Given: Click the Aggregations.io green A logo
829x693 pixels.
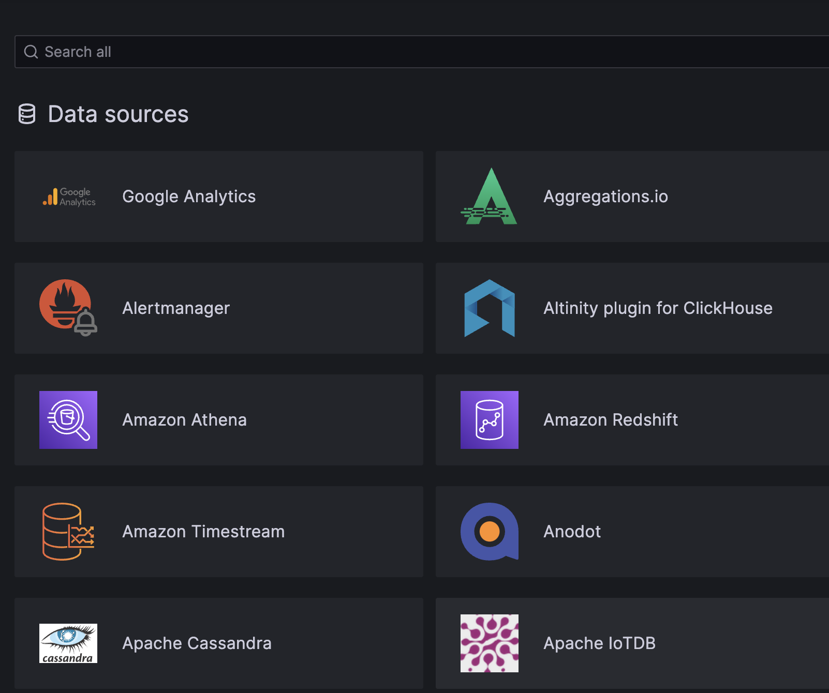Looking at the screenshot, I should 489,197.
